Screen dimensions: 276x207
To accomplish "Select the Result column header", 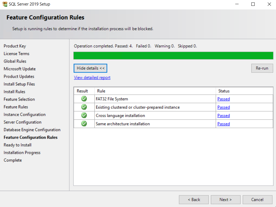I will point(84,91).
